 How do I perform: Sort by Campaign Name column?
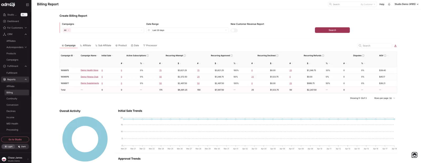coord(89,56)
